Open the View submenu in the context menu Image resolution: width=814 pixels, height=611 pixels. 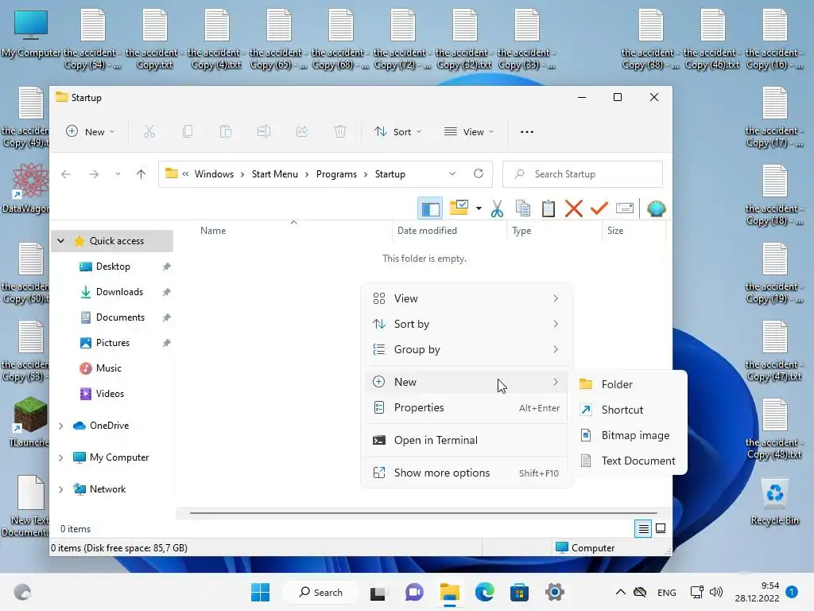[466, 298]
